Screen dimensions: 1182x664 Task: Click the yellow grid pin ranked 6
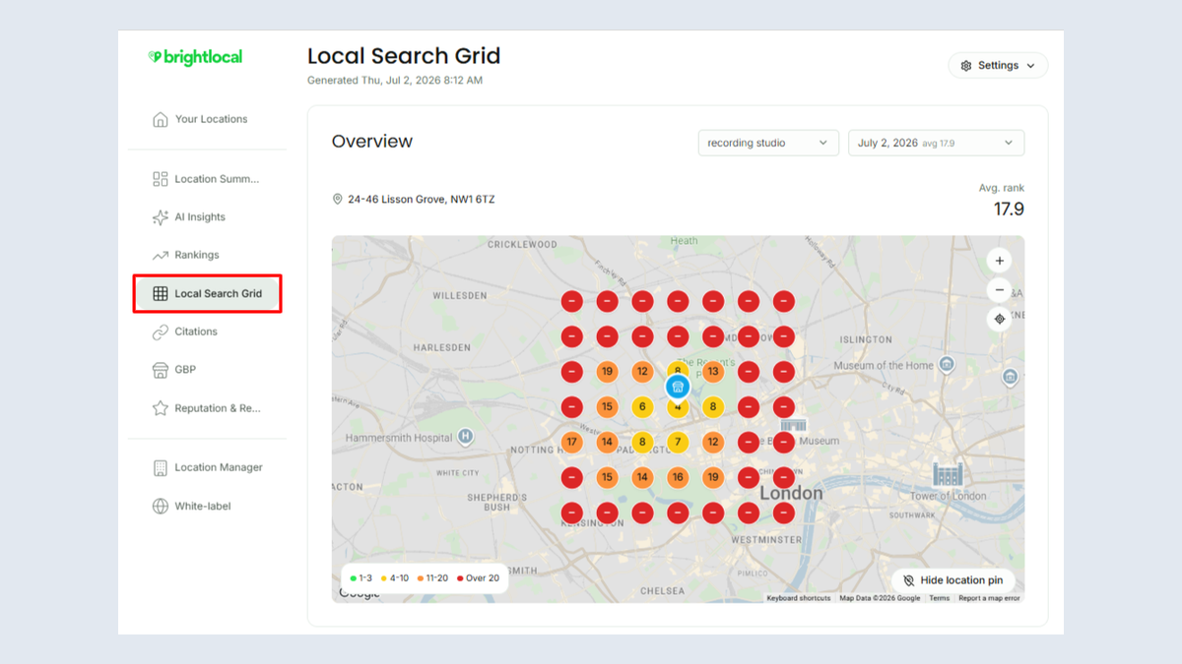click(x=642, y=407)
